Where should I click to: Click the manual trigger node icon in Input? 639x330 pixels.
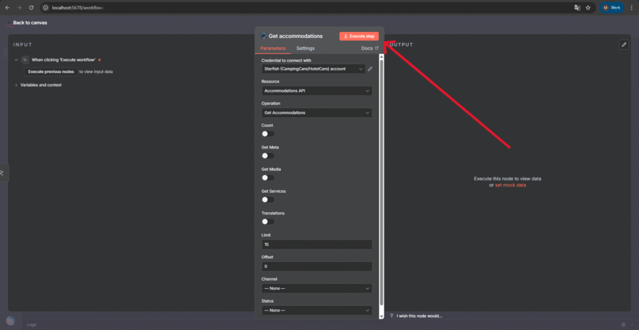(25, 60)
